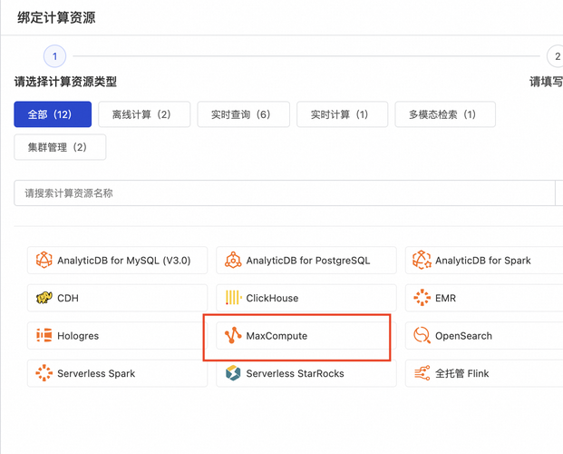Click the Serverless StarRocks cube icon
This screenshot has height=454, width=563.
(233, 373)
